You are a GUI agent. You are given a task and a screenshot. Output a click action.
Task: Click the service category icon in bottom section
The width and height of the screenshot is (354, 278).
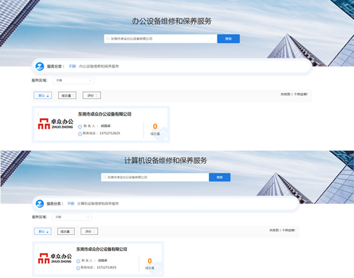click(x=39, y=204)
